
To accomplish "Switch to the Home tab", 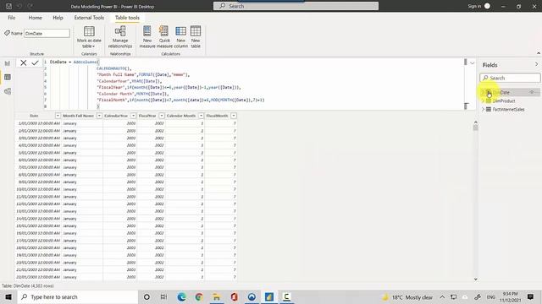I will 35,18.
